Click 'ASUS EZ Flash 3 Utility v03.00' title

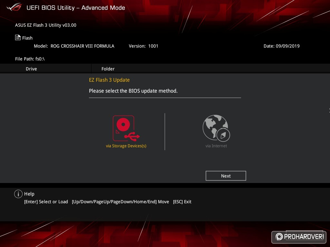point(46,25)
